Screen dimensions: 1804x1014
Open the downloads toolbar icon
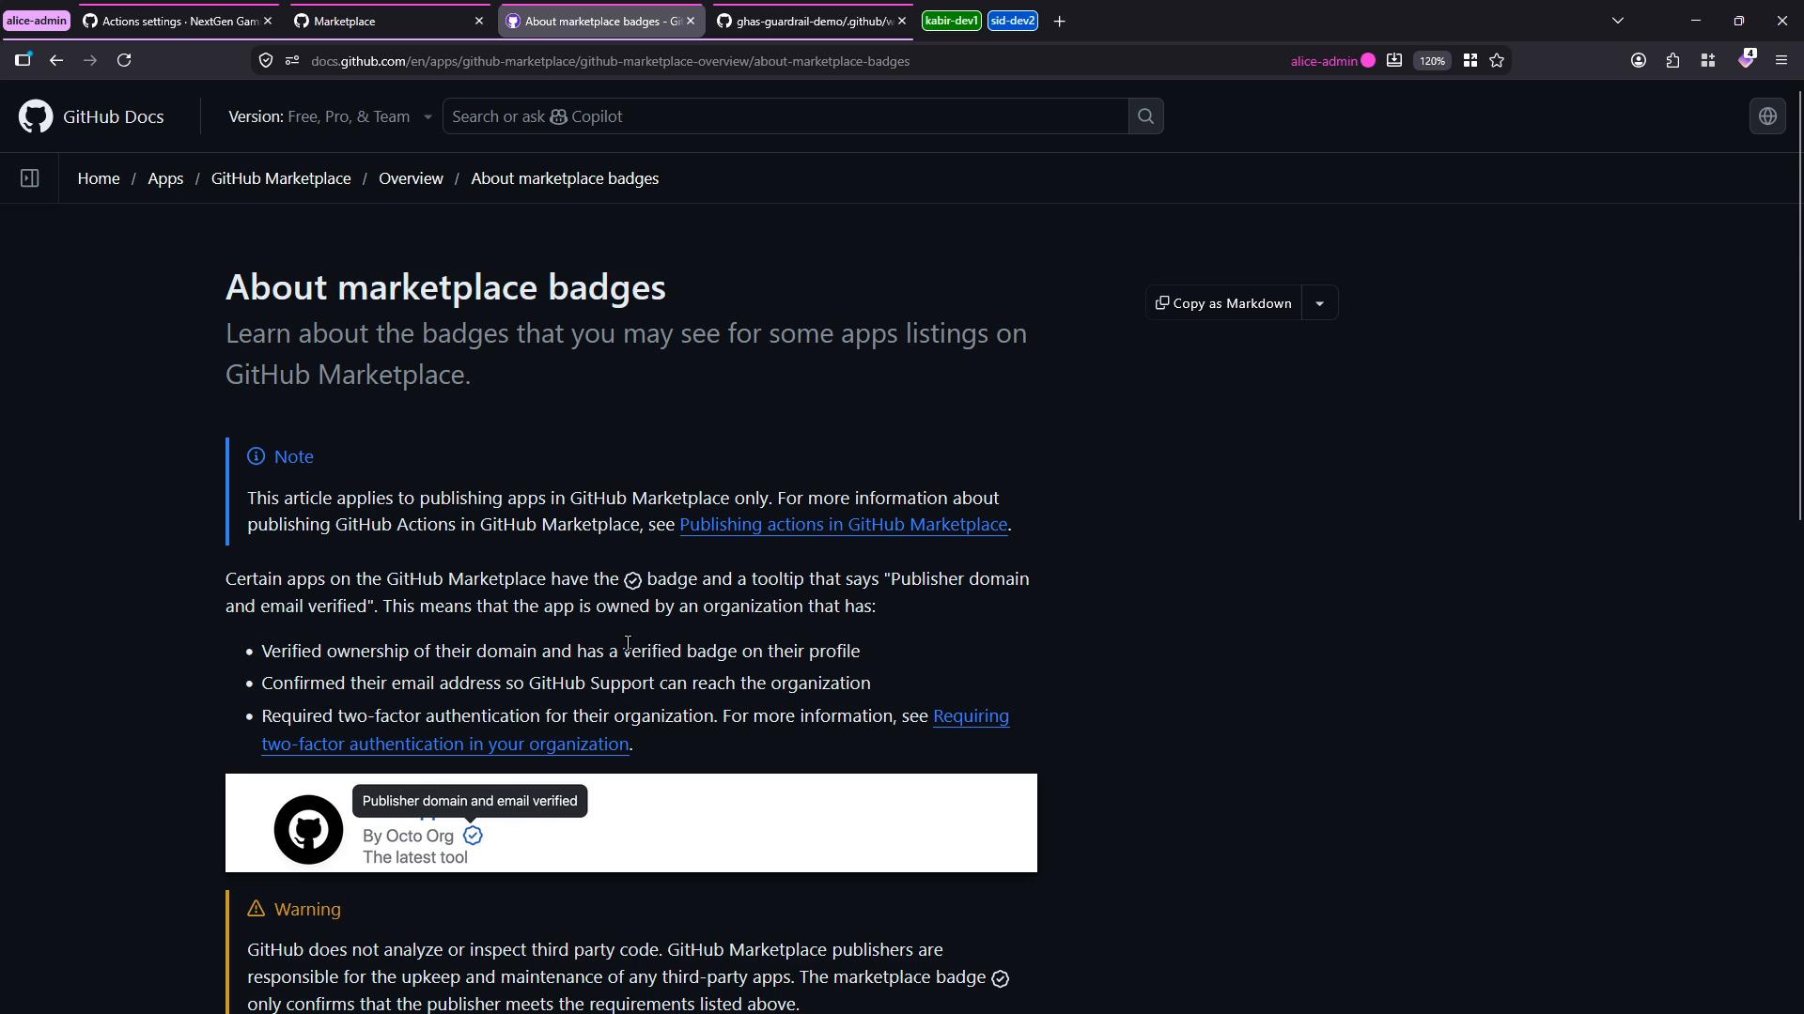pyautogui.click(x=1394, y=60)
